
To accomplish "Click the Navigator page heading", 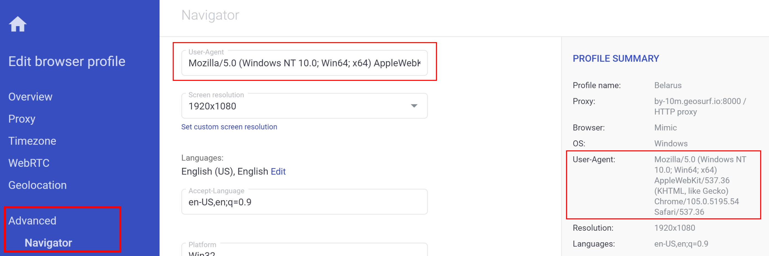I will click(210, 15).
